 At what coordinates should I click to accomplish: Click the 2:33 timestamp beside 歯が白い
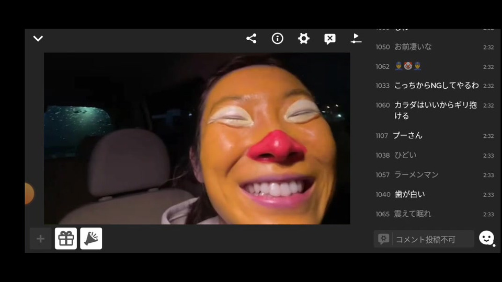pos(488,195)
